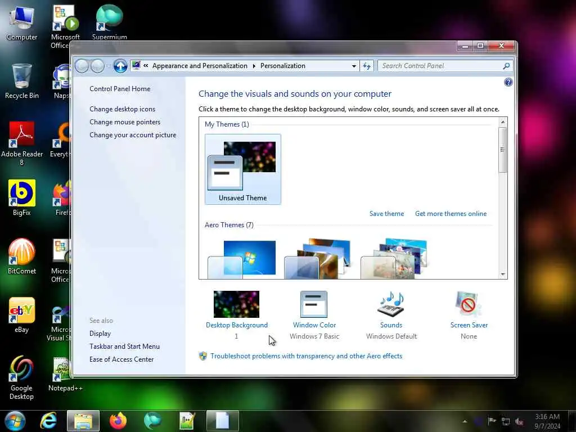Open the Computer desktop icon
Viewport: 576px width, 432px height.
pos(22,22)
